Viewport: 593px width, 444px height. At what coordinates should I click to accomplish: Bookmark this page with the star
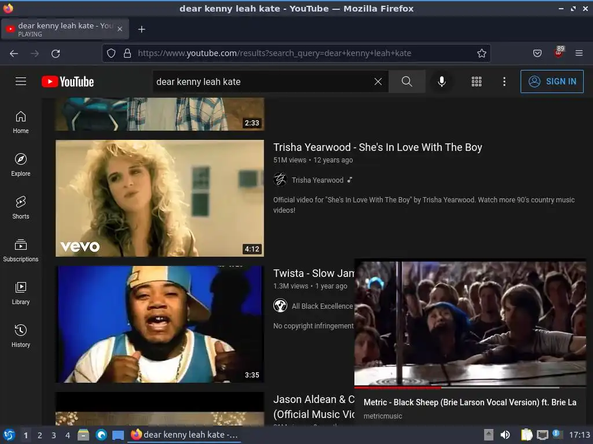pos(481,53)
